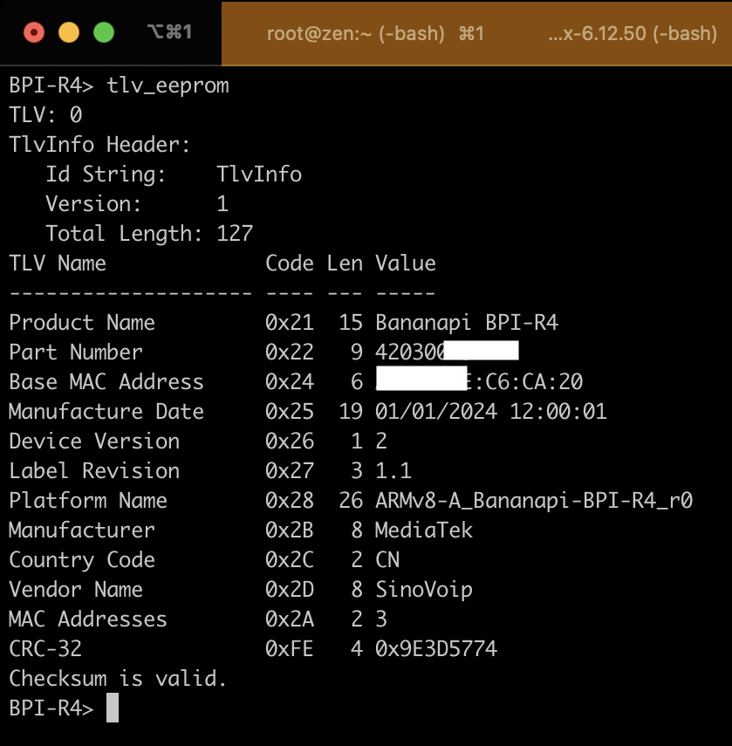Click the Manufacturer value MediaTek
Screen dimensions: 732x746
tap(424, 530)
